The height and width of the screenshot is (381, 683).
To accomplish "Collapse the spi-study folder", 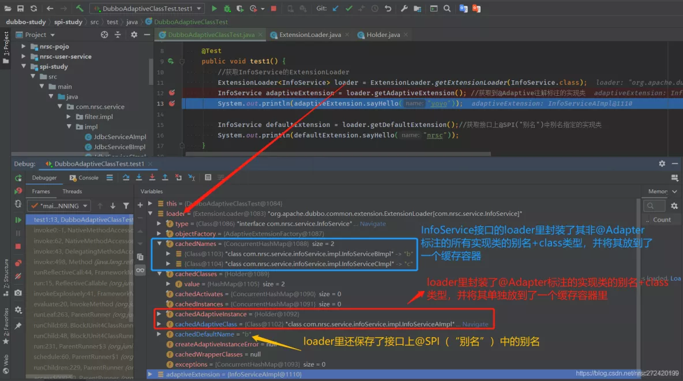I will [x=24, y=66].
